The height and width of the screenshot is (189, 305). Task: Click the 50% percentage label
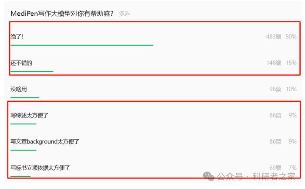[291, 37]
